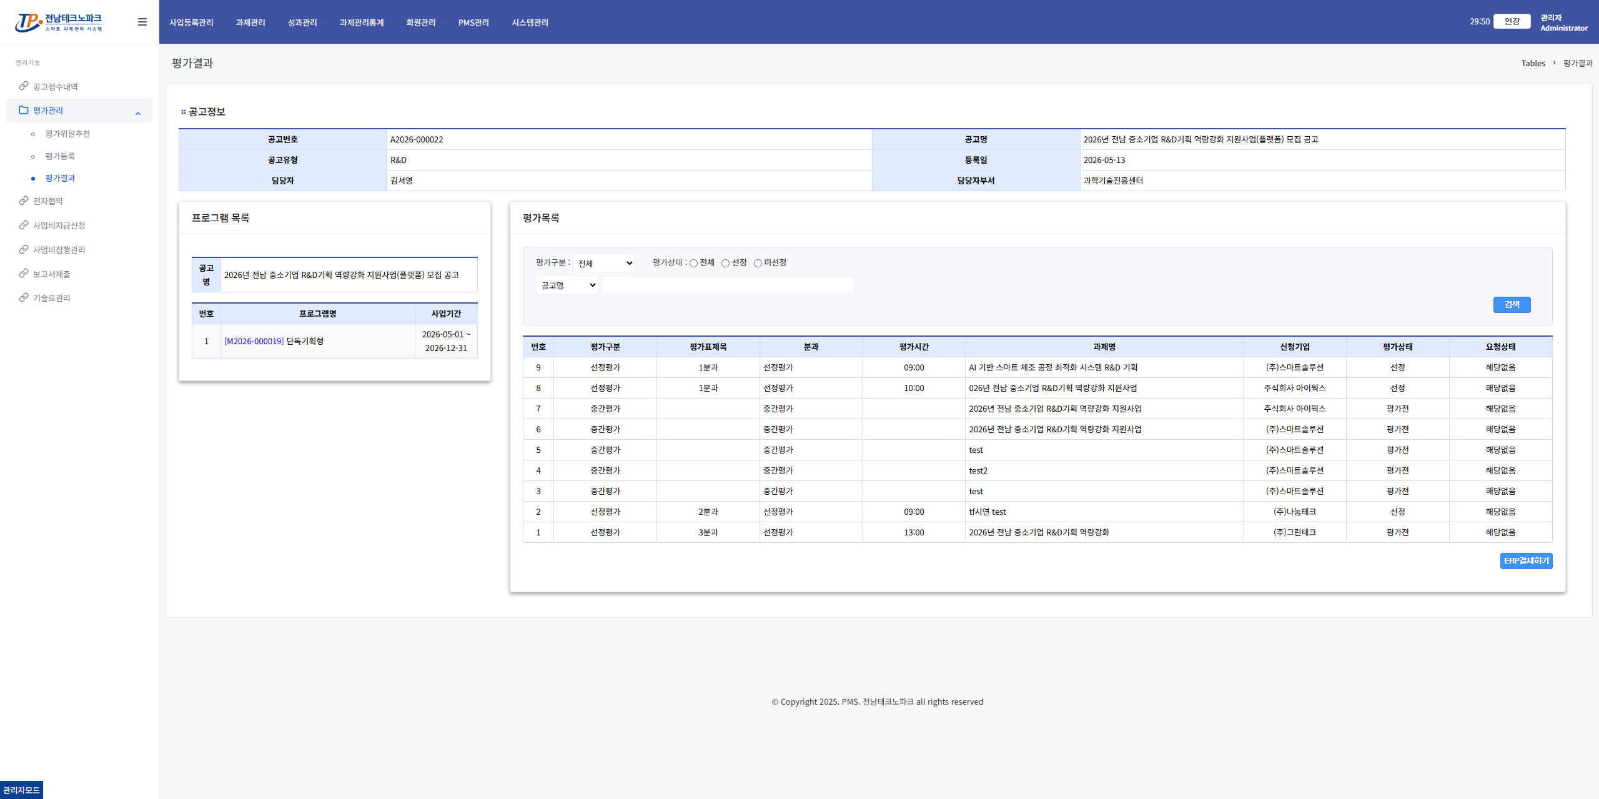Select the 선정 evaluation status radio
1599x799 pixels.
pos(725,264)
